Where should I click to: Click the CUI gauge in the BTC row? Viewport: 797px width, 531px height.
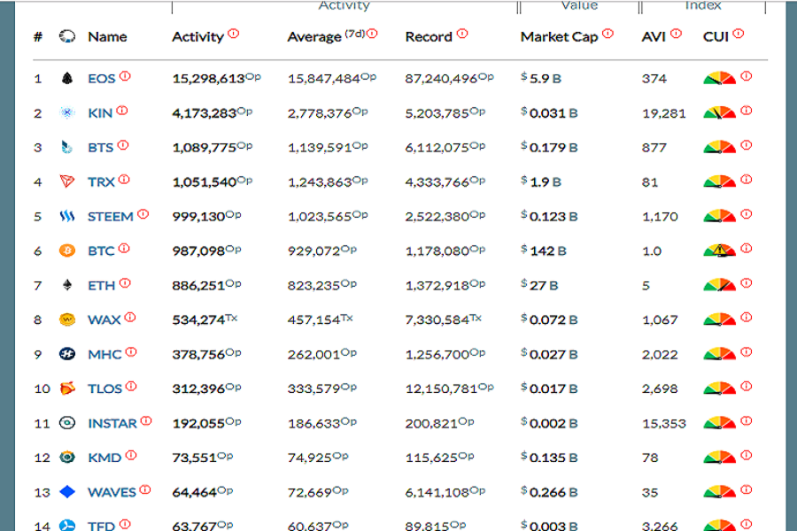click(719, 250)
